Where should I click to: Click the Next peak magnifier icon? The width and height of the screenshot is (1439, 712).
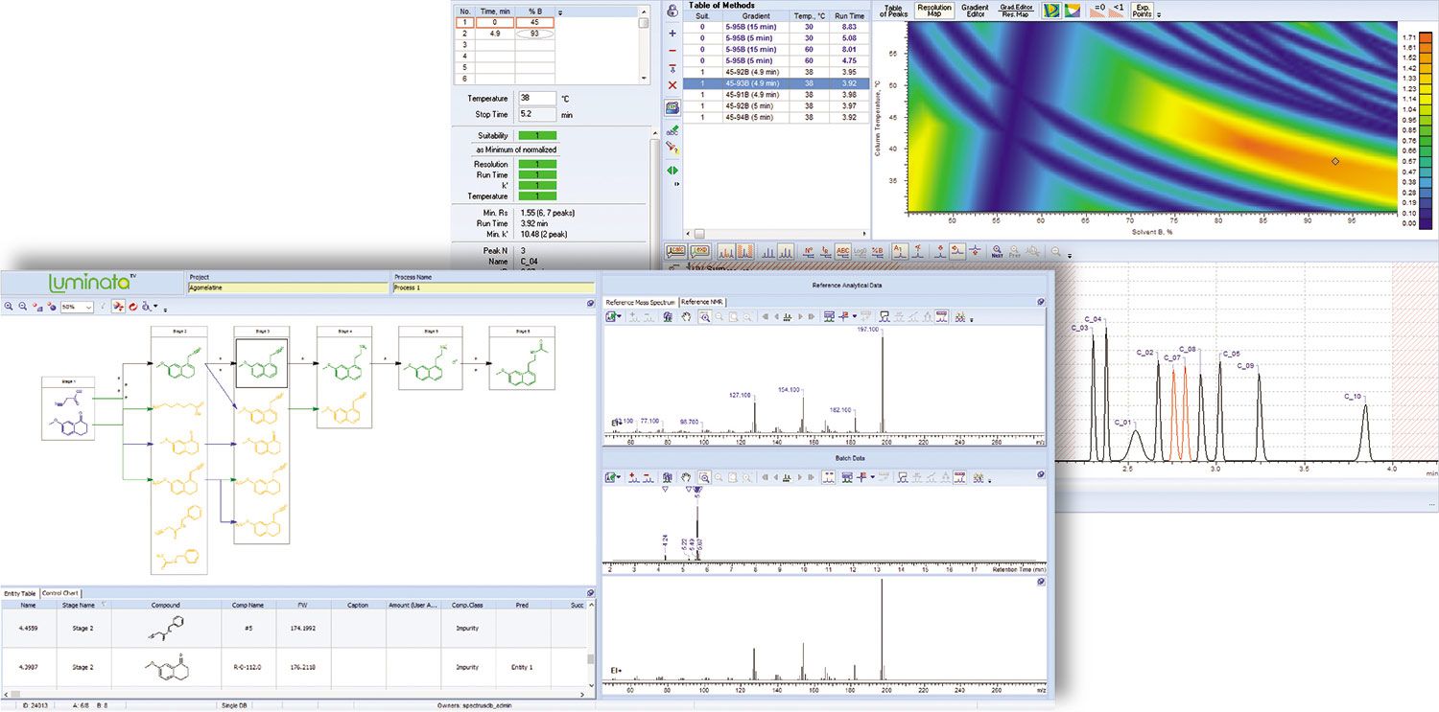998,252
